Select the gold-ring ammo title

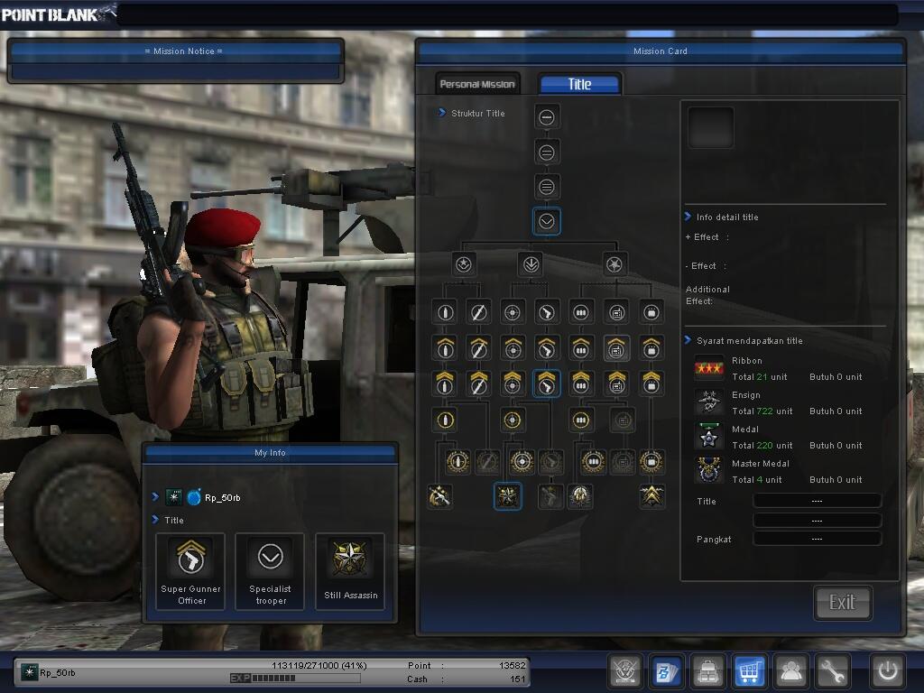pos(581,420)
